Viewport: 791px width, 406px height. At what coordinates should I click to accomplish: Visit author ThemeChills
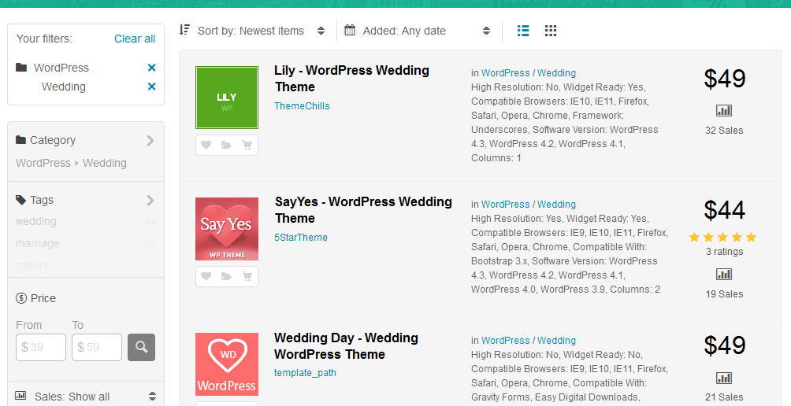coord(302,106)
